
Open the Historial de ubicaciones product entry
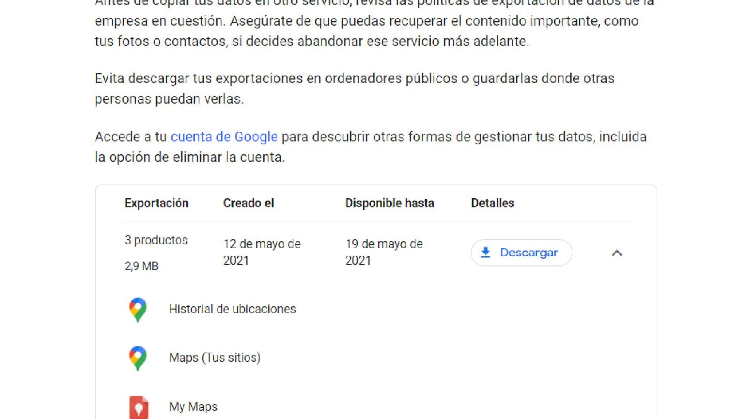coord(232,309)
